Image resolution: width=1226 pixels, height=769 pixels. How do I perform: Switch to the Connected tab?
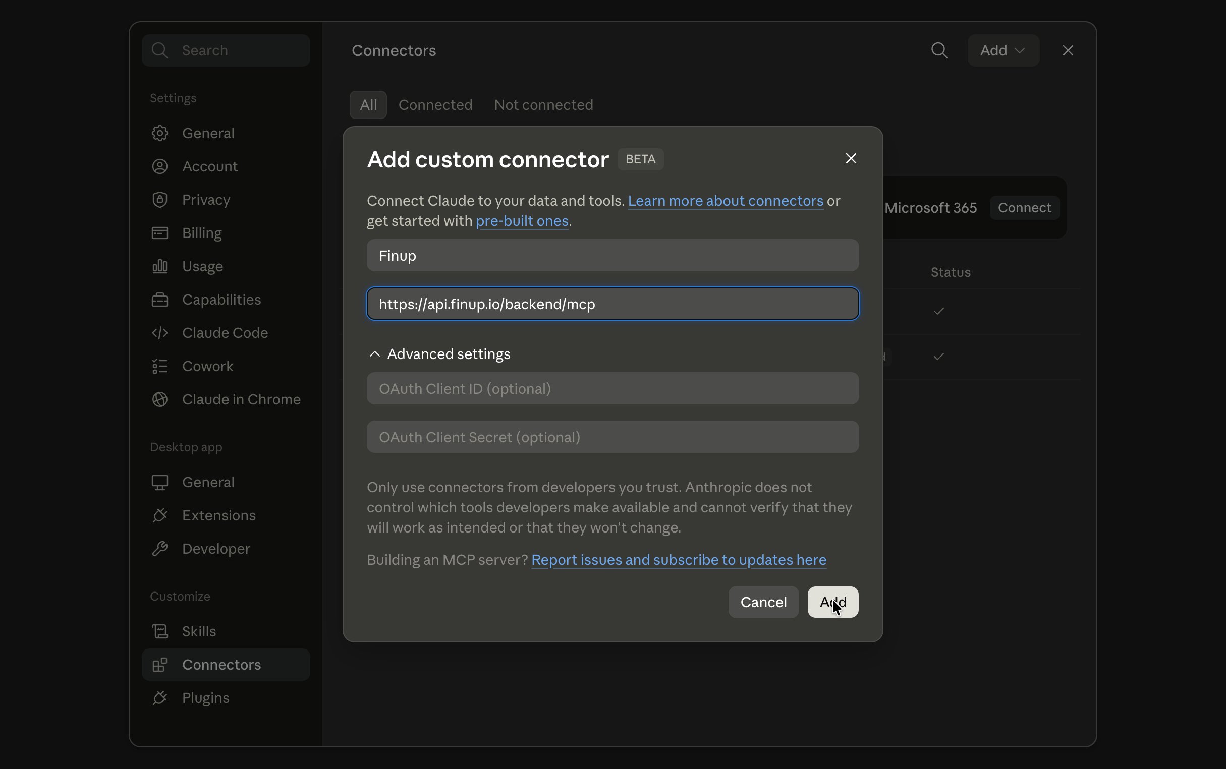pos(435,105)
